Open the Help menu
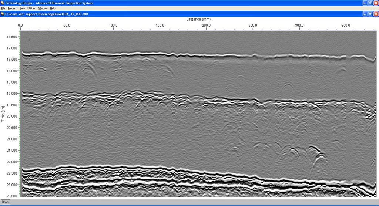The width and height of the screenshot is (379, 206). pos(53,8)
